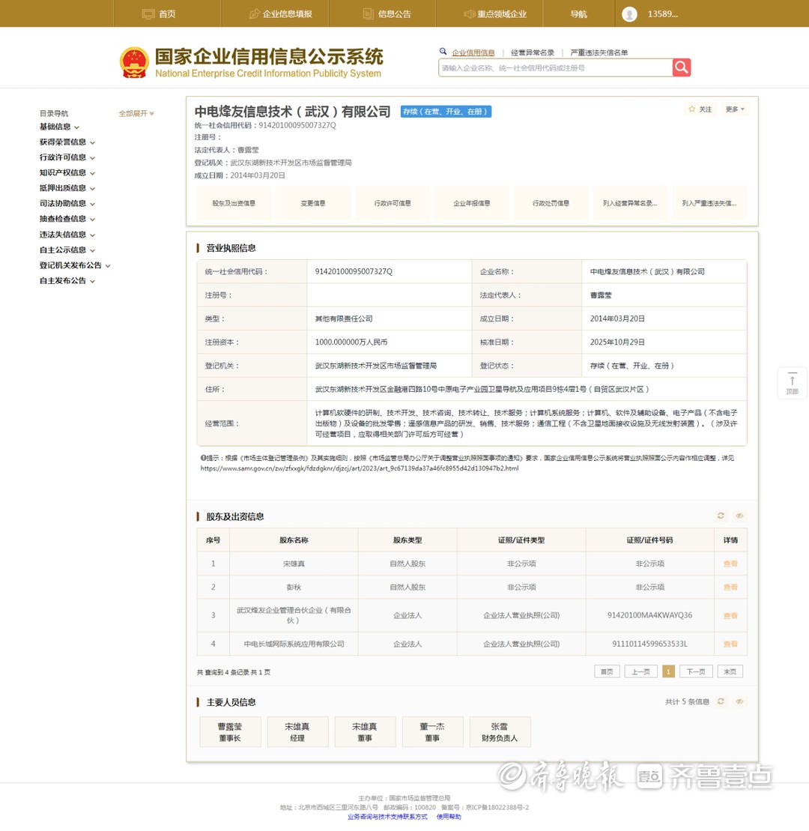View details for 中电长城网际系统应用有限公司
The height and width of the screenshot is (831, 809).
coord(730,644)
